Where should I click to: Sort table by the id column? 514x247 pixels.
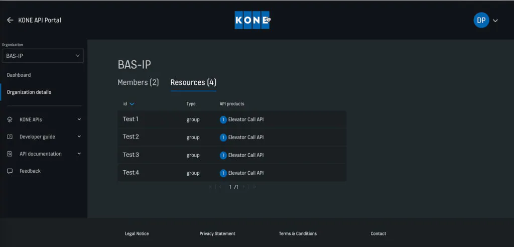tap(128, 104)
